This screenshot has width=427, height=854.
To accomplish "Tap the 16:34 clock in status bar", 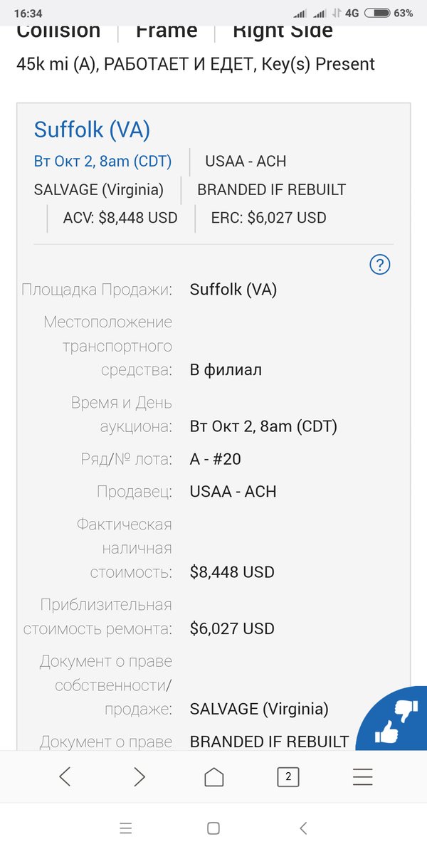I will click(x=28, y=13).
